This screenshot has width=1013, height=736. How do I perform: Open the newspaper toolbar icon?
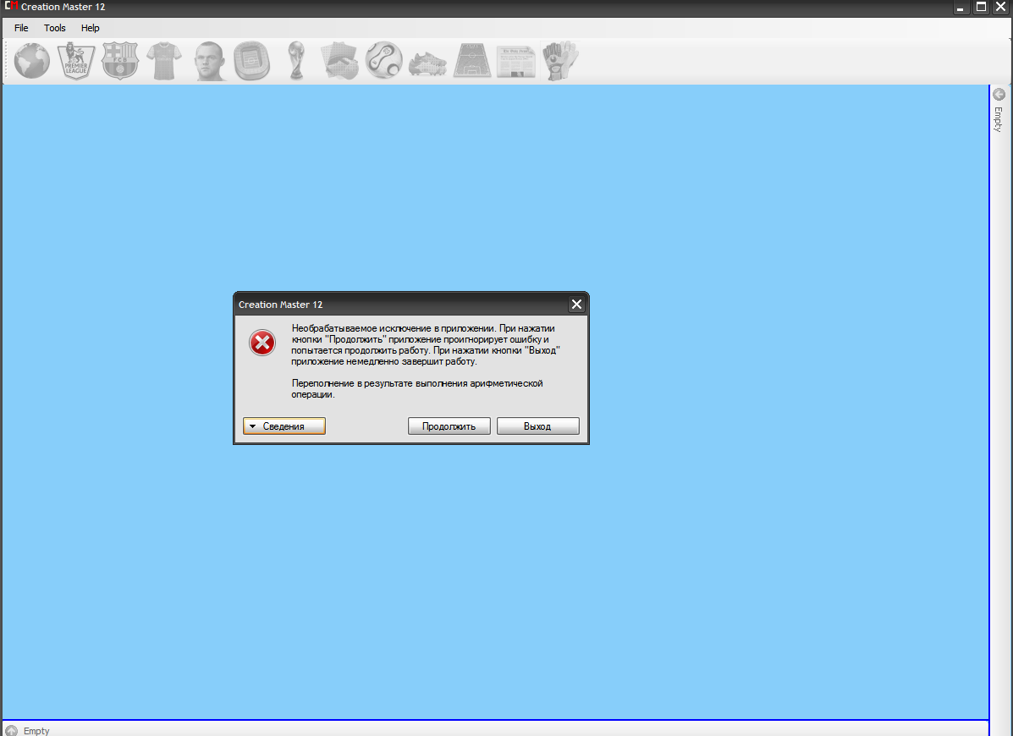(x=516, y=62)
